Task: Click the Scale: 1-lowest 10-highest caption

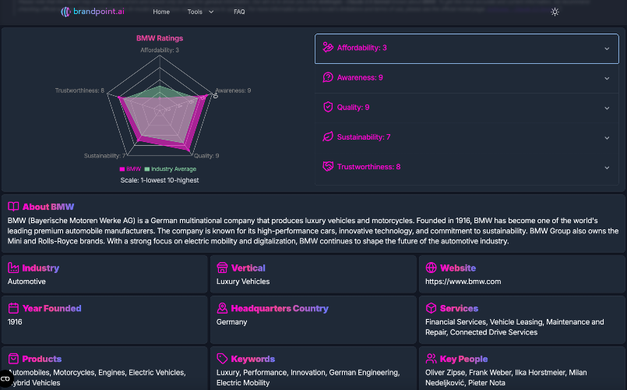Action: (160, 180)
